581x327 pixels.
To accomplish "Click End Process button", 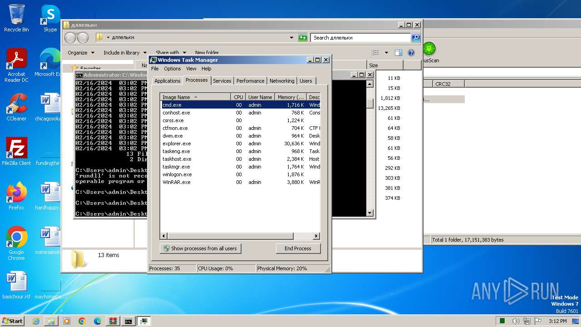I will point(298,248).
